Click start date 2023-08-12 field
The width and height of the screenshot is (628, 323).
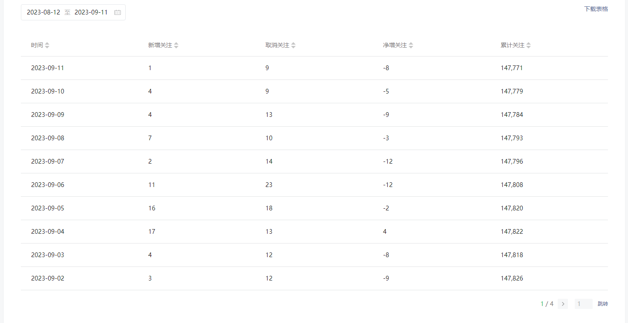43,12
